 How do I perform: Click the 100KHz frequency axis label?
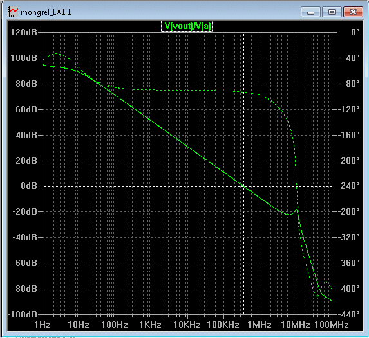[223, 325]
